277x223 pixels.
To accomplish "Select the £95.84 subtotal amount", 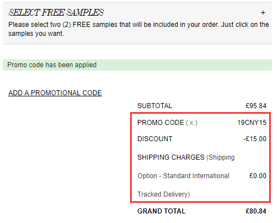I will [256, 106].
